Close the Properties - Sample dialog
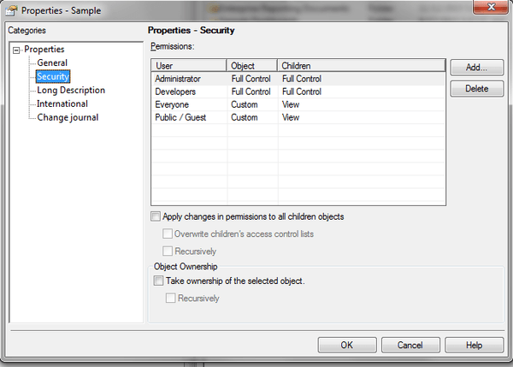Viewport: 513px width, 367px height. tap(491, 7)
